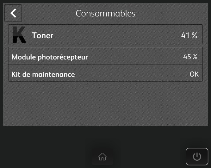
Task: Click the blank space between Kit de maintenance and OK
Action: [x=133, y=75]
